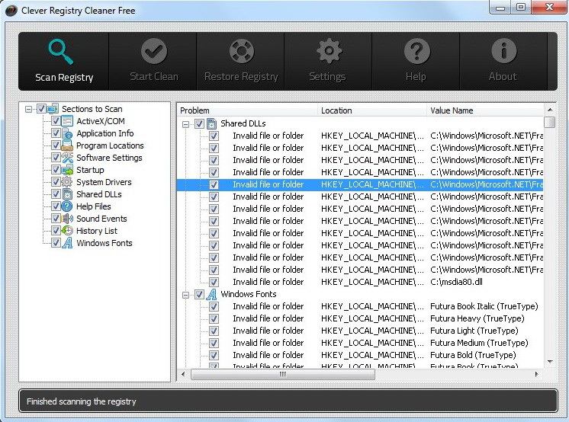This screenshot has height=422, width=569.
Task: Click the About info icon
Action: click(x=504, y=51)
